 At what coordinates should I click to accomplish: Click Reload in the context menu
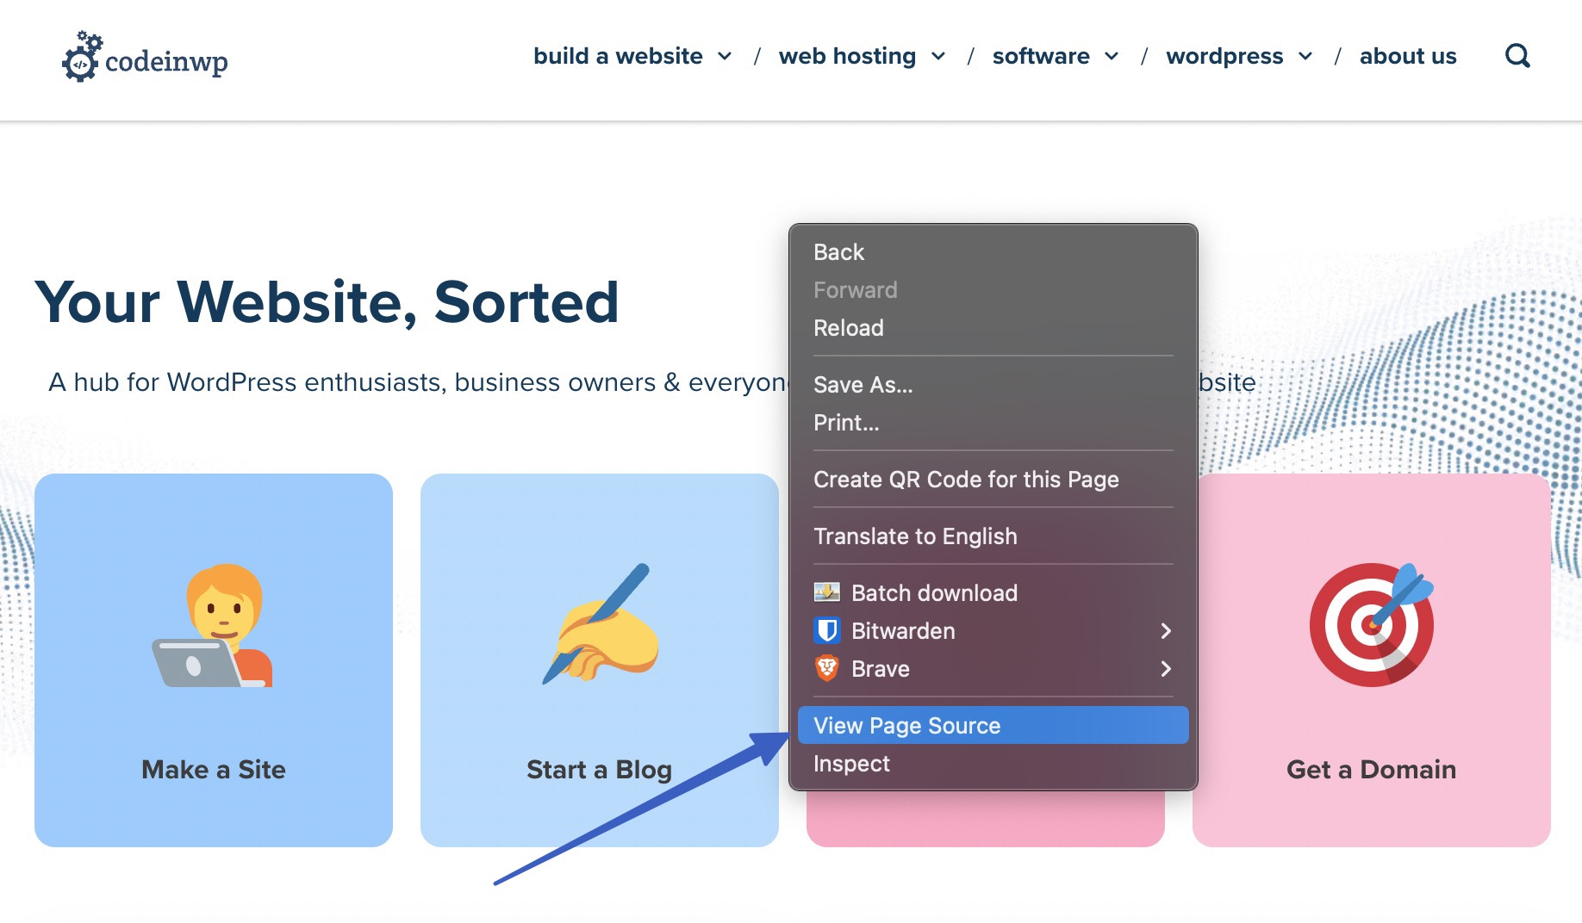[848, 328]
